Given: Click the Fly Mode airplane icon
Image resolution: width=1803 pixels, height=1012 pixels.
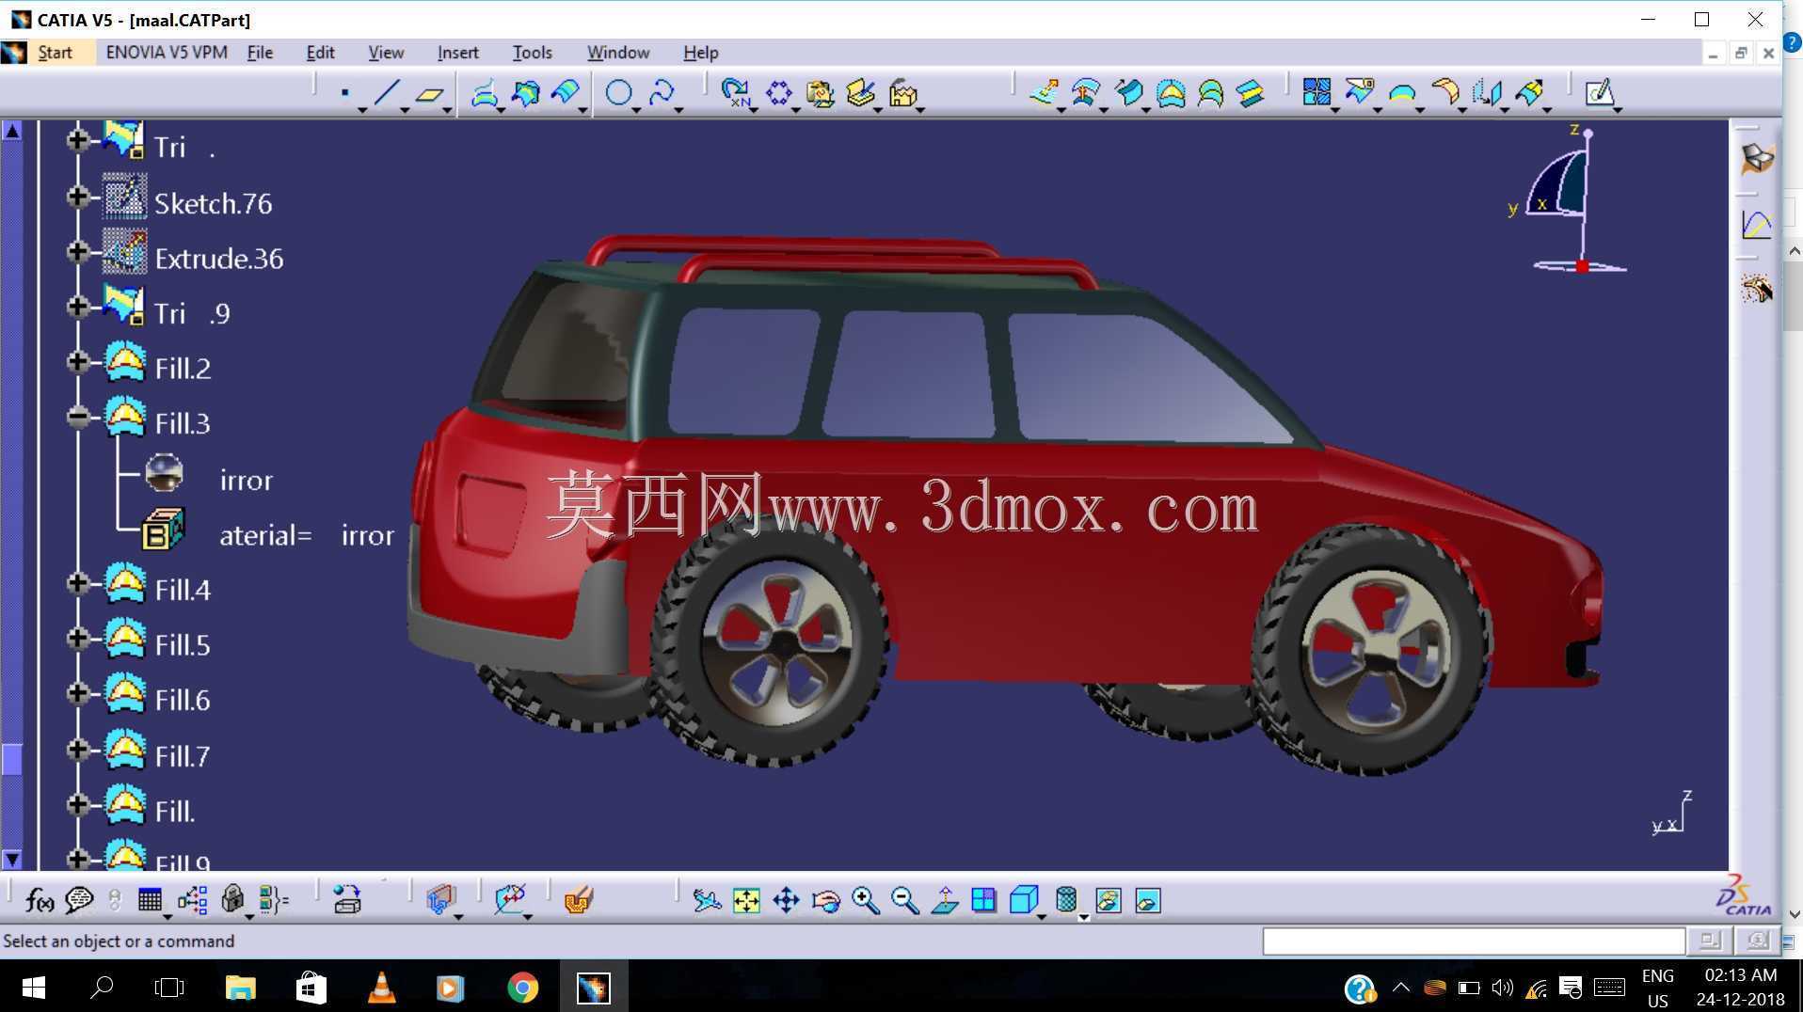Looking at the screenshot, I should [x=707, y=900].
